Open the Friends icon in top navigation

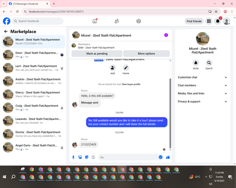tap(117, 21)
